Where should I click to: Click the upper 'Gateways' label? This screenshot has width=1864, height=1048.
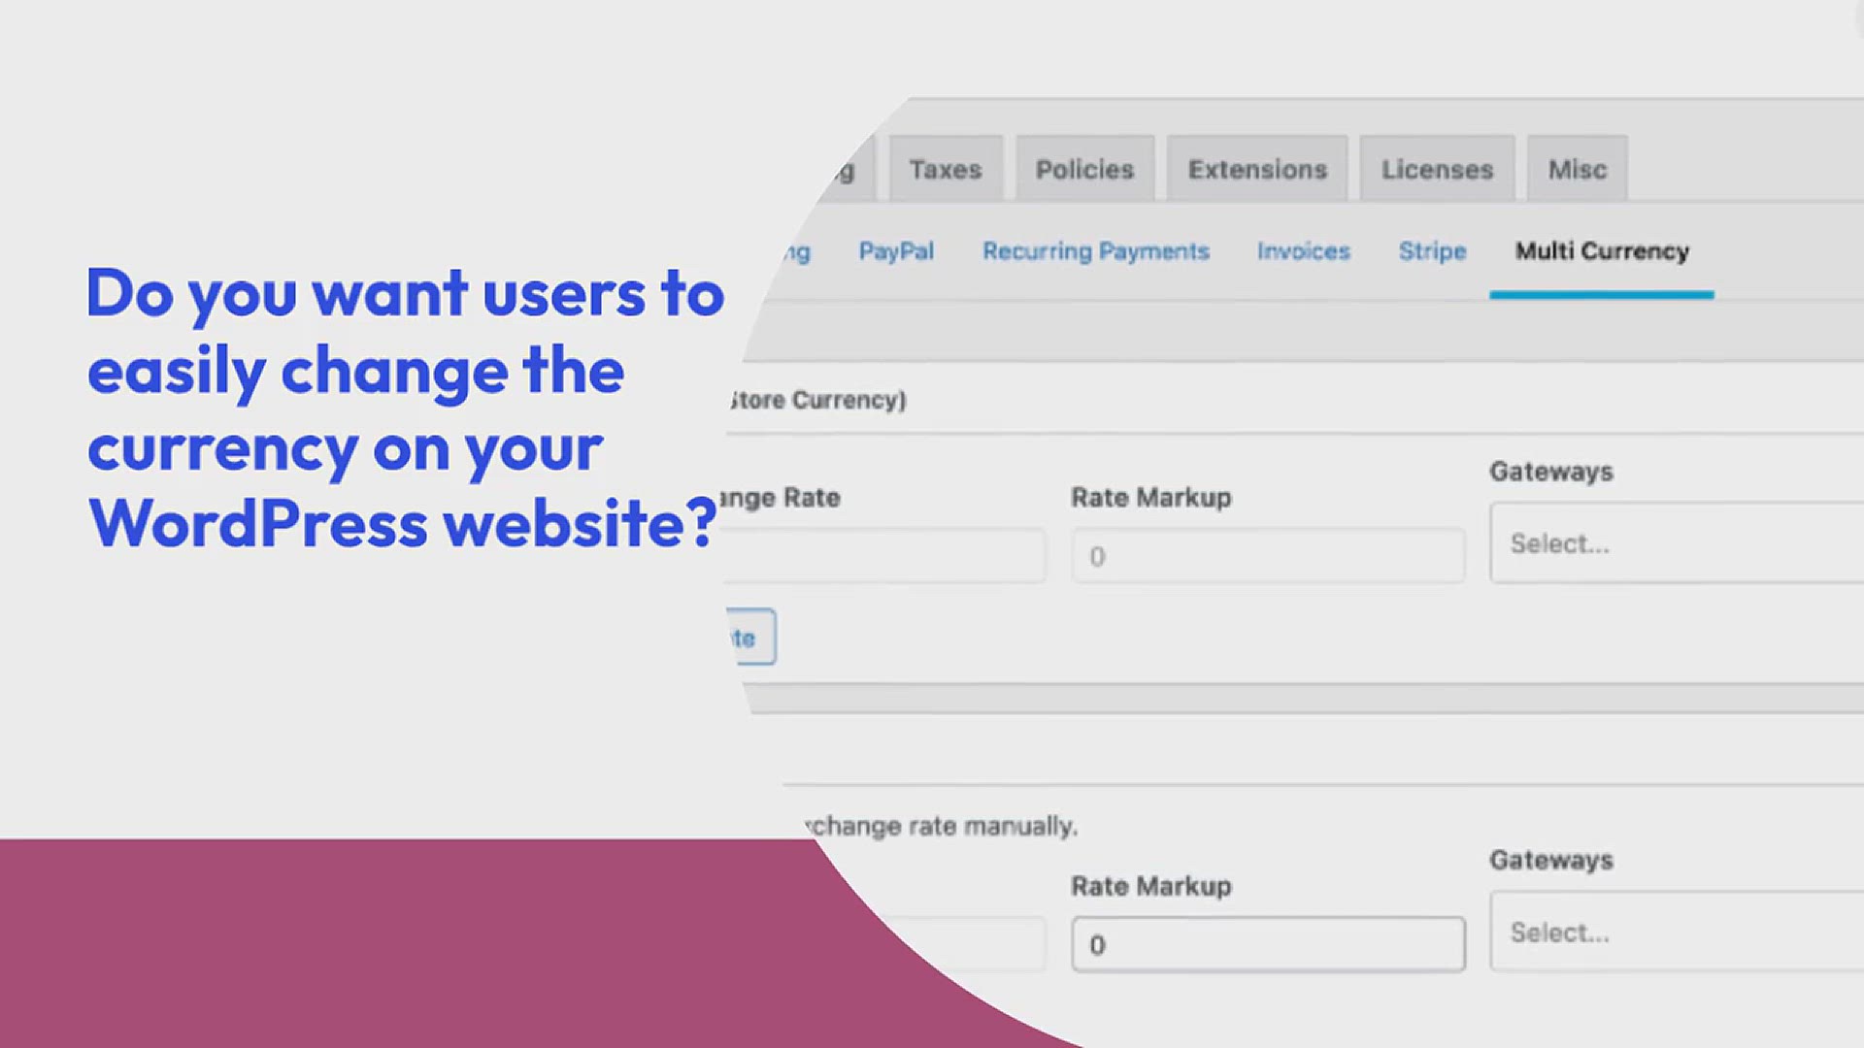coord(1551,472)
